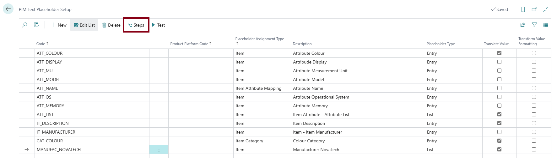This screenshot has width=557, height=158.
Task: Open the search magnifier icon
Action: [x=24, y=25]
